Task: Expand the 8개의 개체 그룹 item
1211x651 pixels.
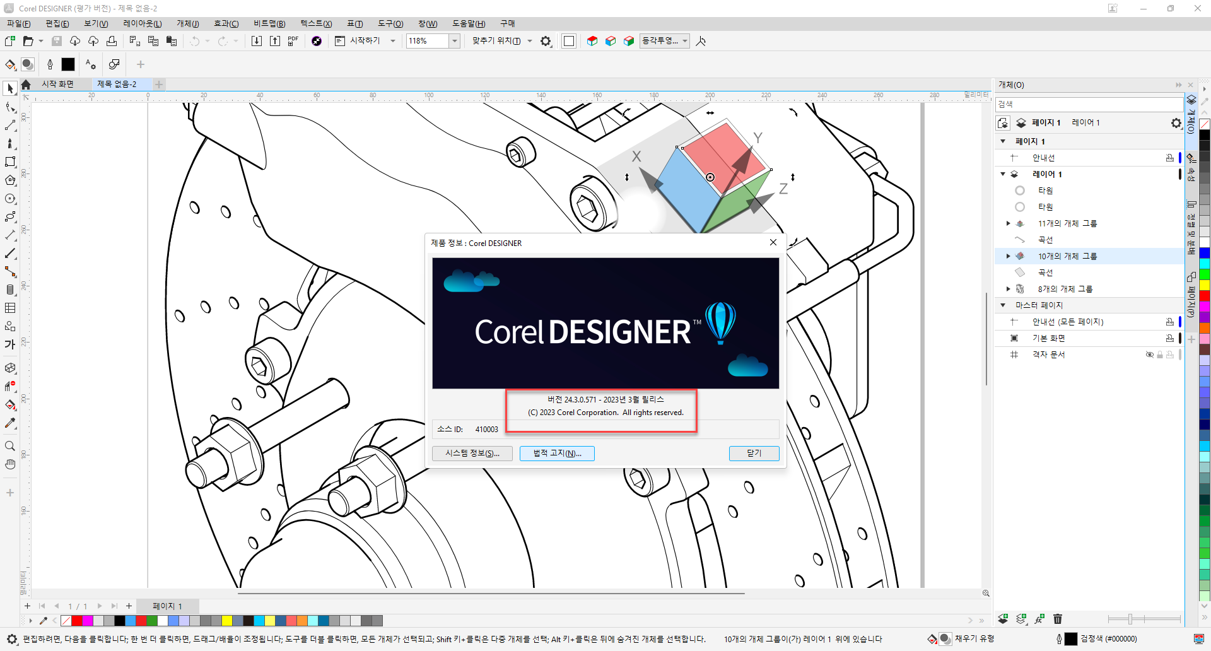Action: coord(1008,289)
